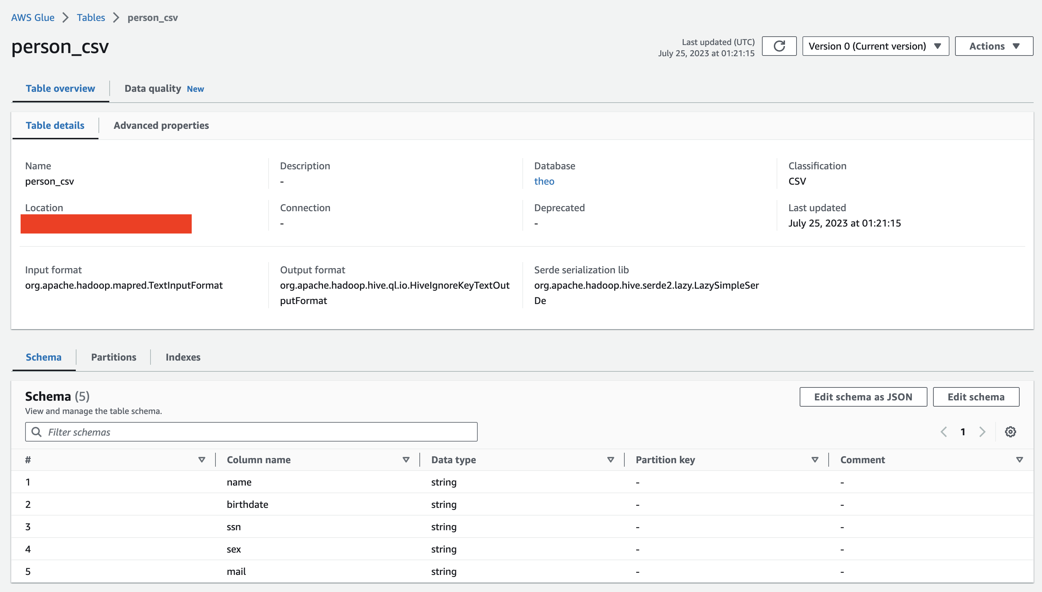Image resolution: width=1042 pixels, height=592 pixels.
Task: Open the theo database link
Action: [x=544, y=182]
